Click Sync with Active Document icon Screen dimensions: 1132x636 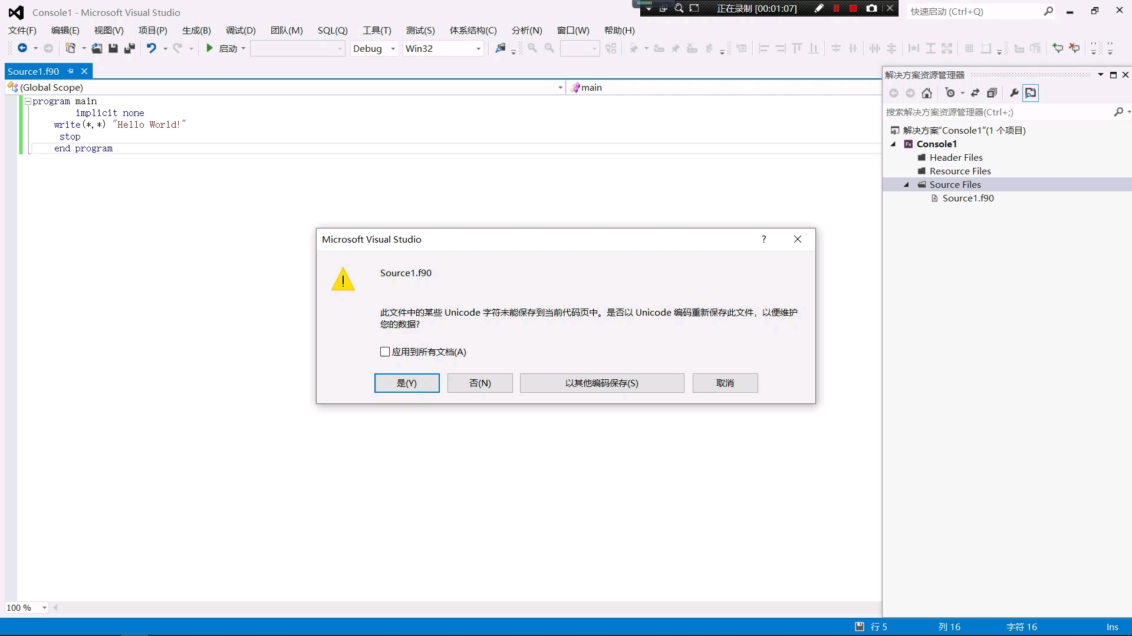tap(975, 93)
